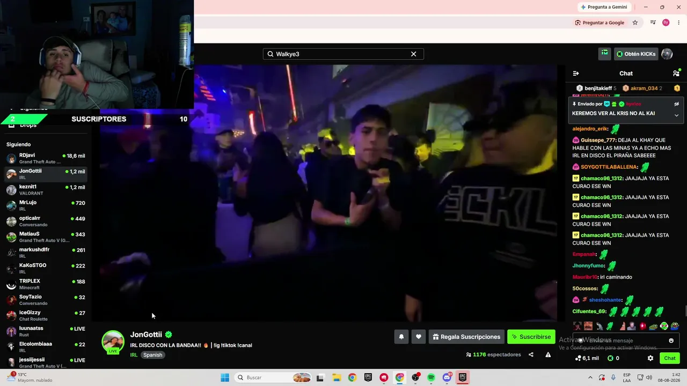Open the ESP LAA language switcher
687x386 pixels.
click(x=627, y=377)
